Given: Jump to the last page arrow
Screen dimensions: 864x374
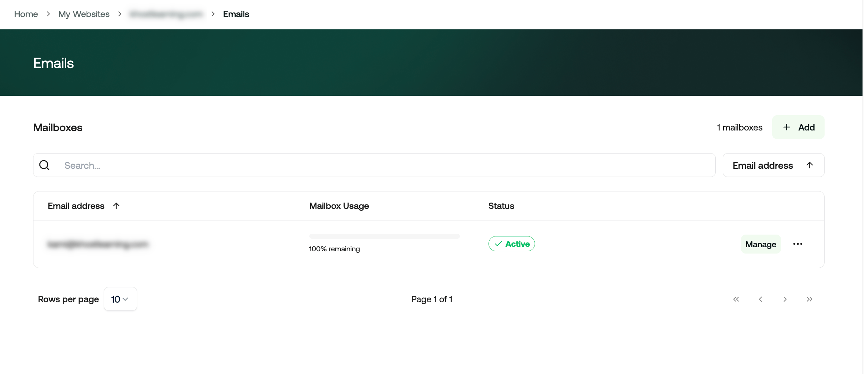Looking at the screenshot, I should 809,299.
